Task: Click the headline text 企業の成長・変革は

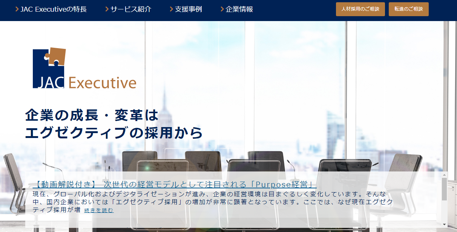Action: tap(92, 115)
